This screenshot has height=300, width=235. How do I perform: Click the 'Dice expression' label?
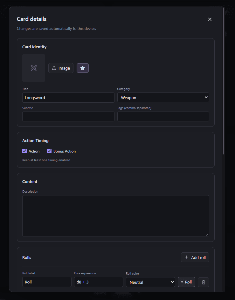85,273
